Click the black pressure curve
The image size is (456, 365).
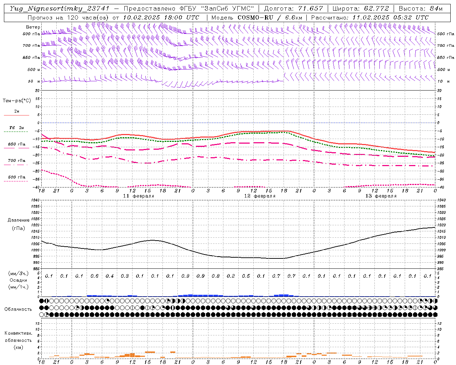[x=238, y=257]
